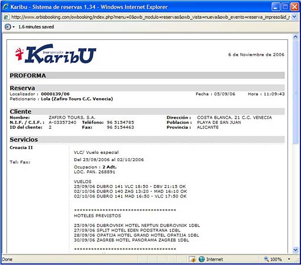301x265 pixels.
Task: Click the '100%' zoom level value
Action: pyautogui.click(x=276, y=259)
